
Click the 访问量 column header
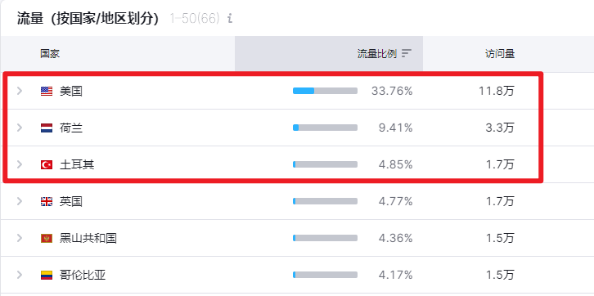pyautogui.click(x=500, y=54)
